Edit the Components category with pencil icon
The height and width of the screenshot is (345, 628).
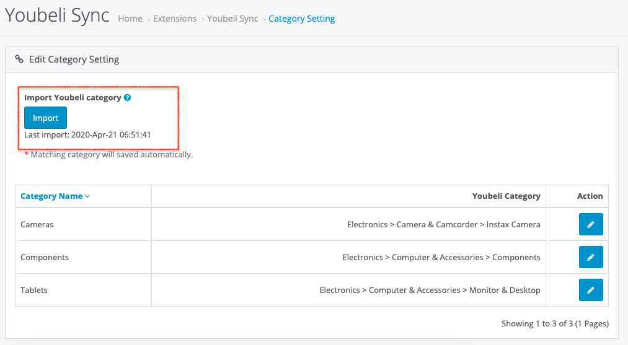(x=590, y=257)
